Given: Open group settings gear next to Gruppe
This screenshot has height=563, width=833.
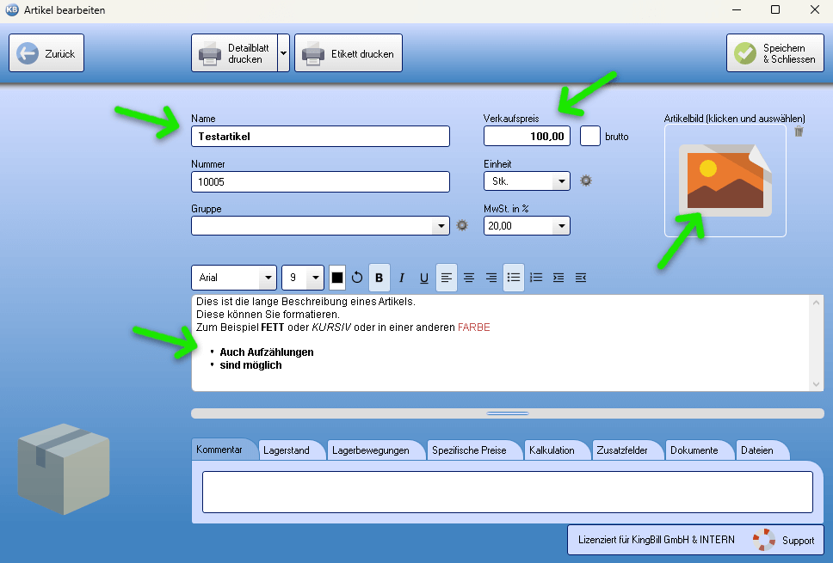Looking at the screenshot, I should coord(462,225).
